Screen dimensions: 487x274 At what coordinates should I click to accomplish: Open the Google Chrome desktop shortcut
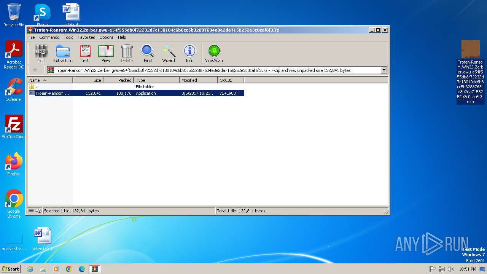tap(14, 204)
